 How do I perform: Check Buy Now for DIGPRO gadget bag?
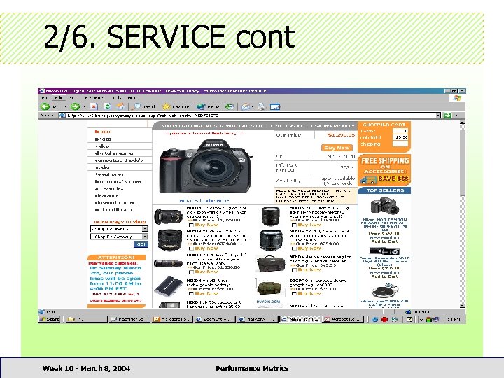tap(294, 293)
